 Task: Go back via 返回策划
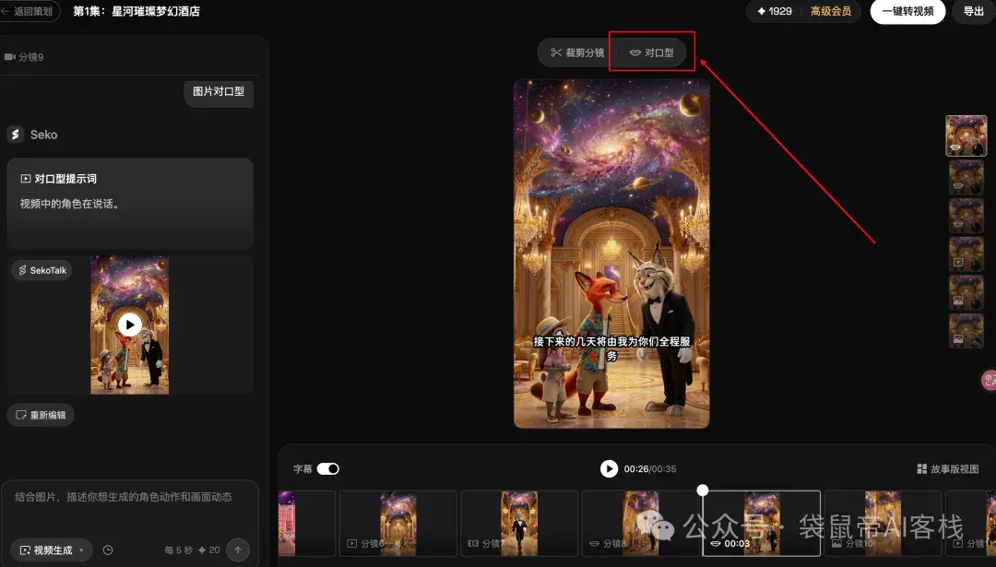point(29,11)
